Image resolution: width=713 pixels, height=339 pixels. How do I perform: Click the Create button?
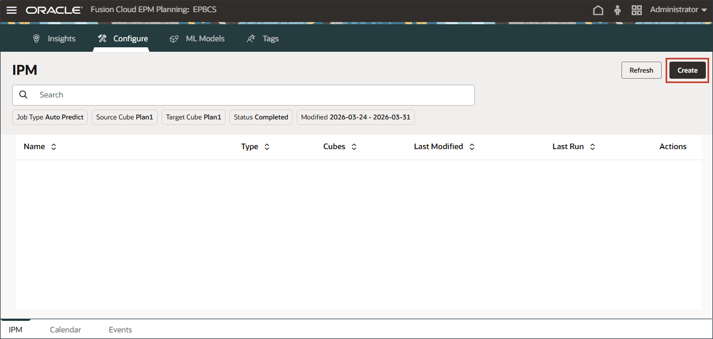tap(688, 70)
